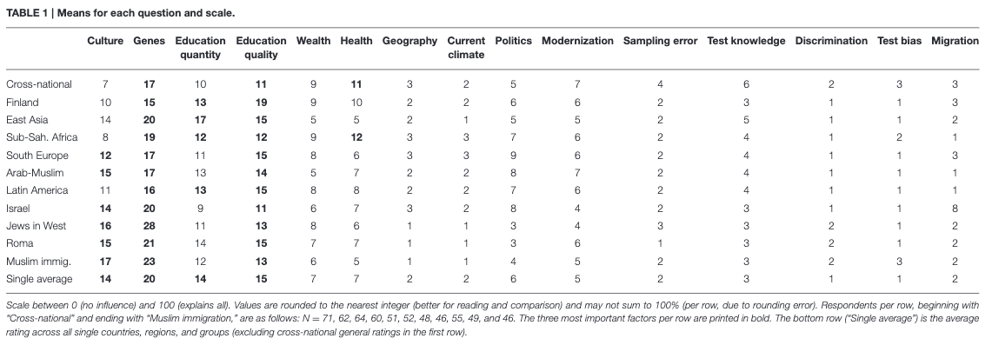Select the Cross-national row label
The height and width of the screenshot is (345, 992).
[39, 84]
